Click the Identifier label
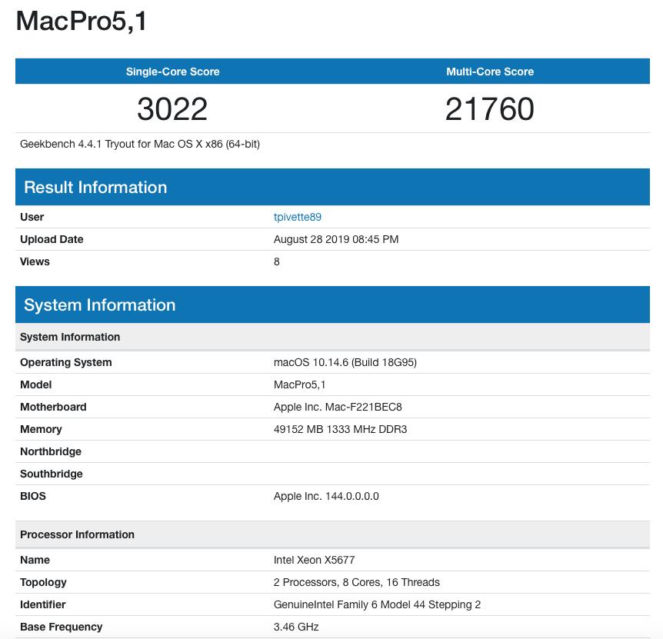Image resolution: width=663 pixels, height=639 pixels. (43, 605)
